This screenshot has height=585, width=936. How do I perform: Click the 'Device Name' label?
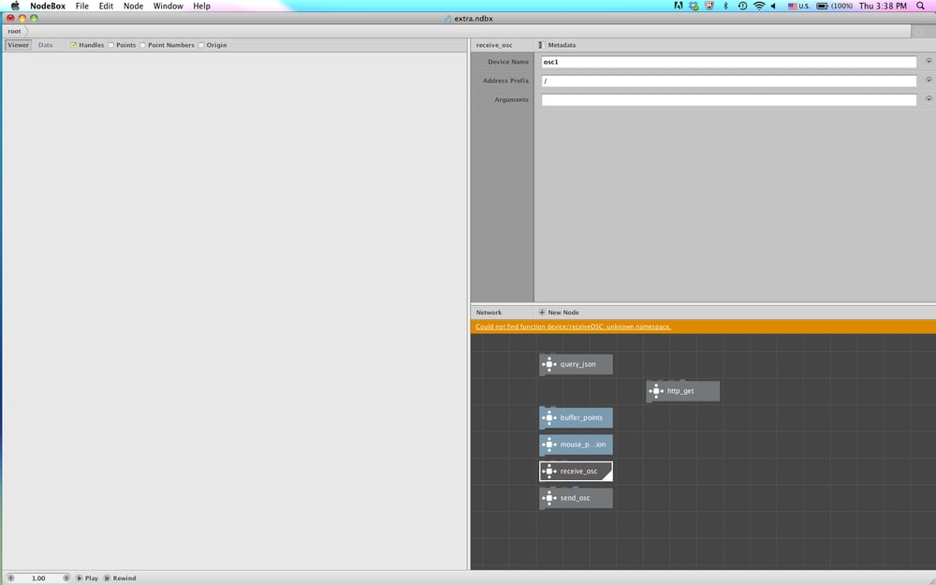508,62
